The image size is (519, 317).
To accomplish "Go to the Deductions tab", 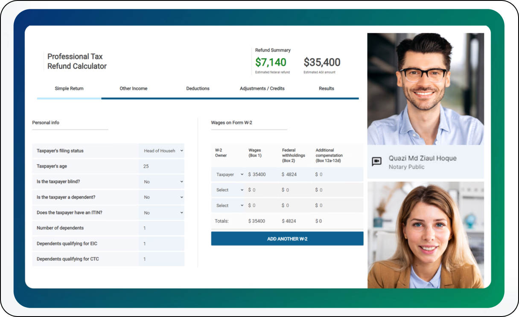I will (x=198, y=89).
